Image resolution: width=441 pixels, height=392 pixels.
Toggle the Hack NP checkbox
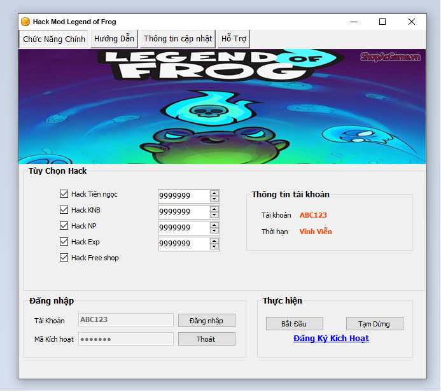coord(64,225)
